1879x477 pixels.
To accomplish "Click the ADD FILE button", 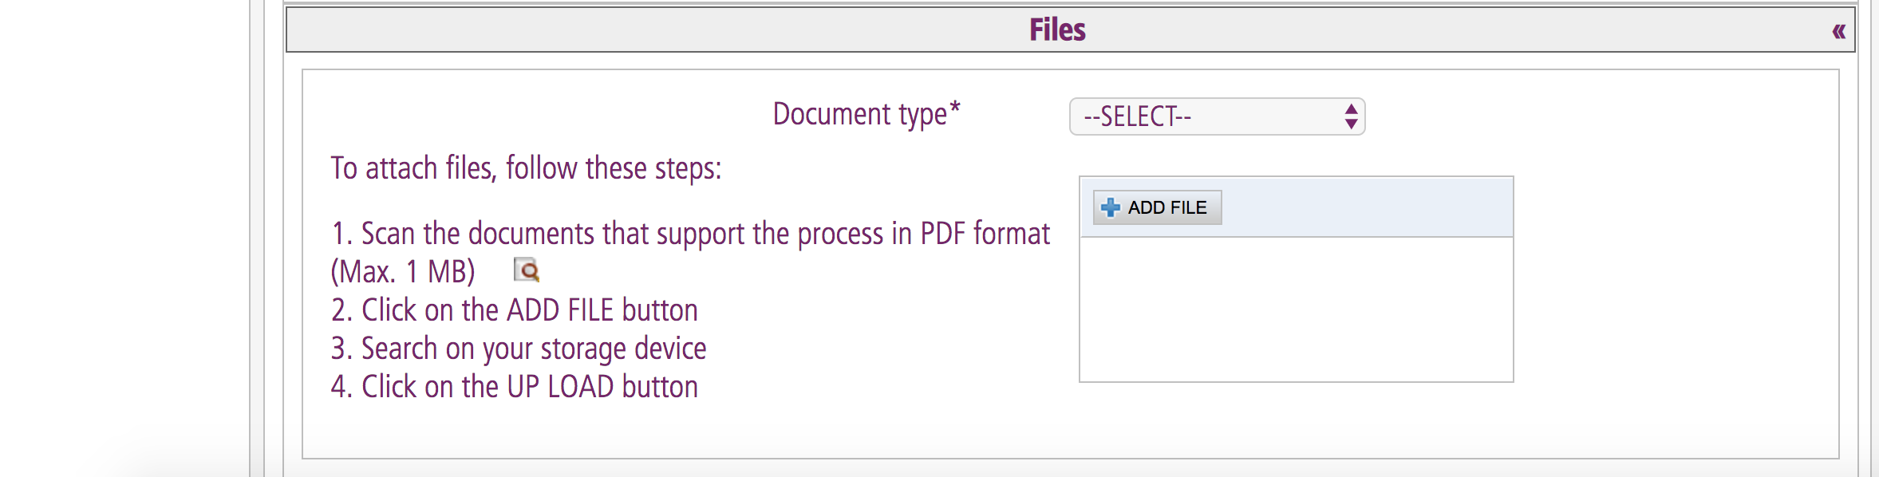I will 1157,207.
